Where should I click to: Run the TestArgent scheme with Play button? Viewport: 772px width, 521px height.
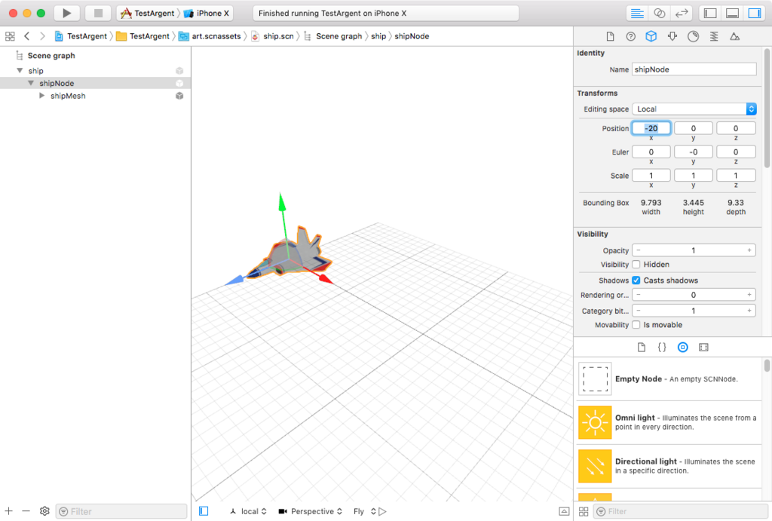point(66,14)
